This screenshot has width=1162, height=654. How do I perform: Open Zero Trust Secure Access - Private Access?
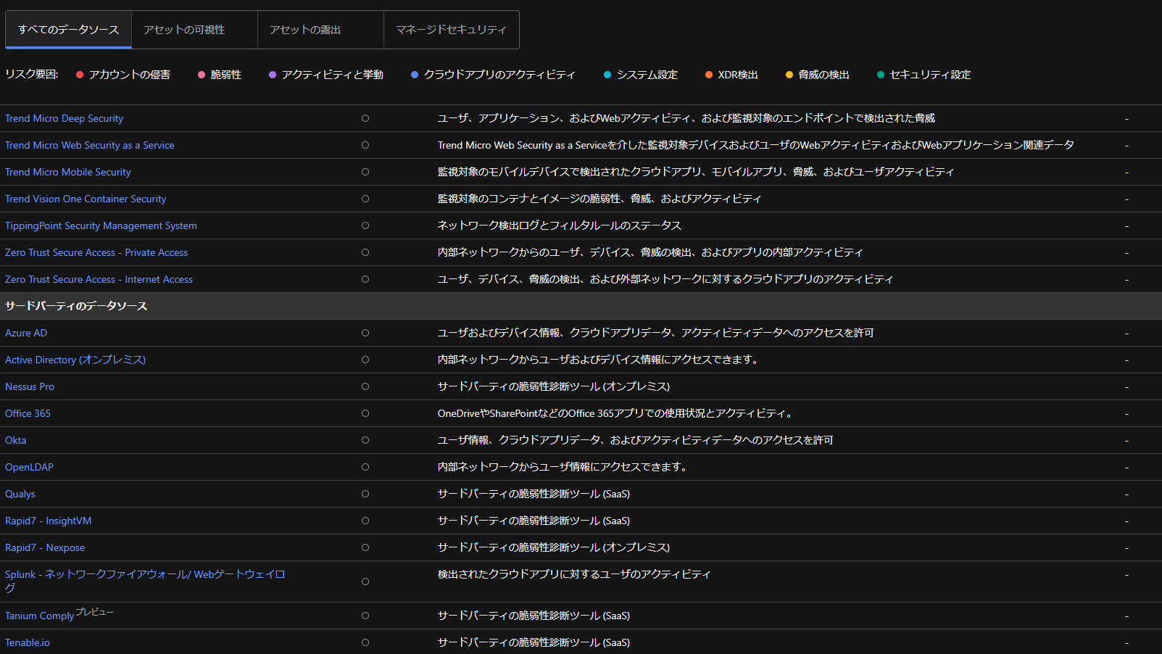pos(96,252)
